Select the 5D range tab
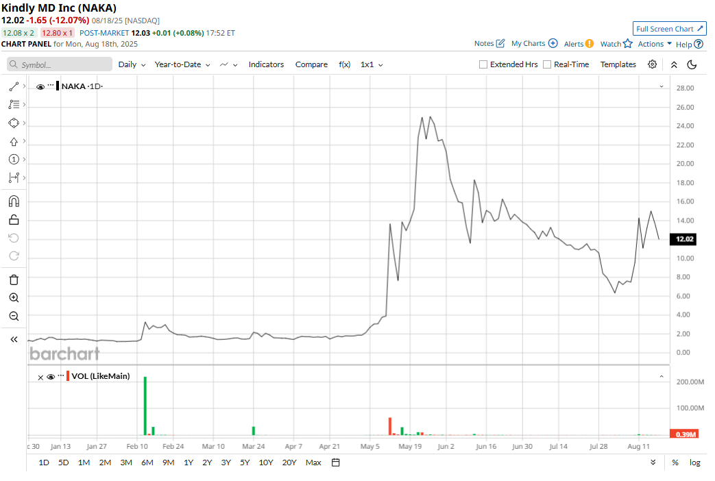Image resolution: width=715 pixels, height=481 pixels. 63,463
